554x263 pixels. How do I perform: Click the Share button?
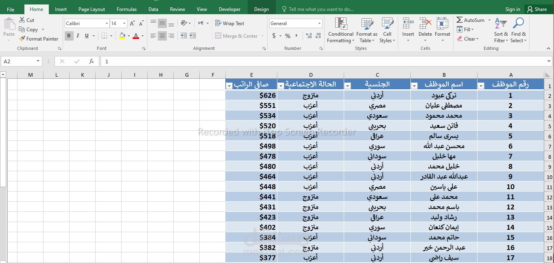click(537, 9)
